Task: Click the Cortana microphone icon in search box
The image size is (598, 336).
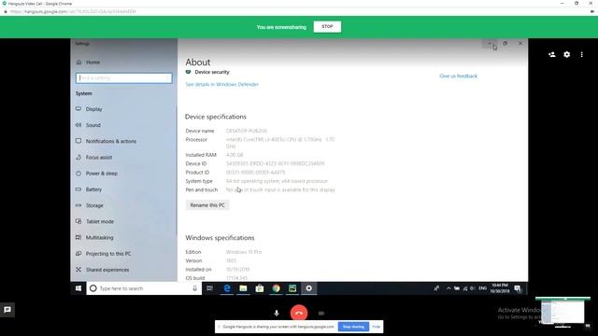Action: coord(195,288)
